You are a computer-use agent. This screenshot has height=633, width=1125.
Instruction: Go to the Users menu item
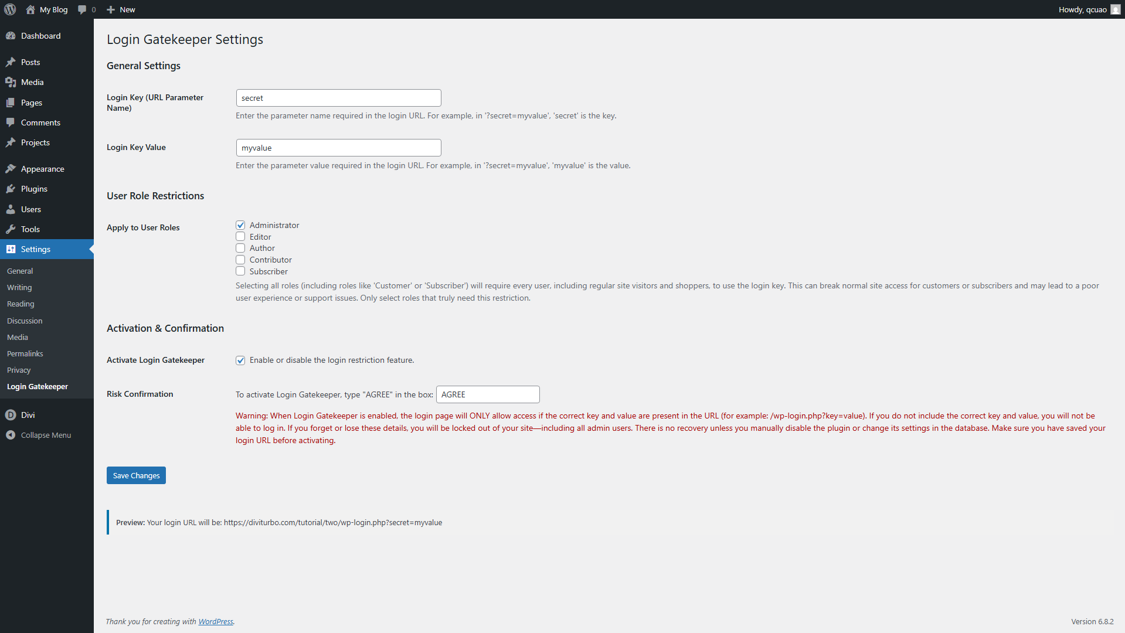pyautogui.click(x=31, y=209)
